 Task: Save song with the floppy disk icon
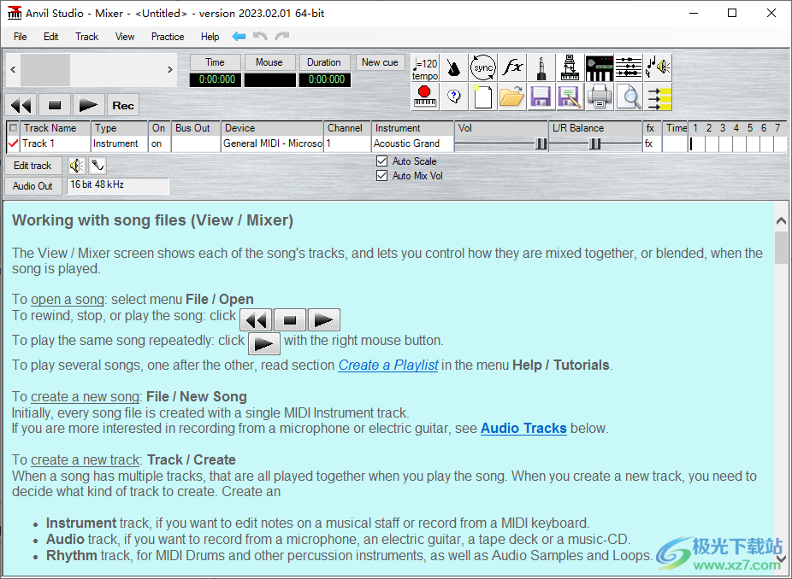click(x=541, y=96)
